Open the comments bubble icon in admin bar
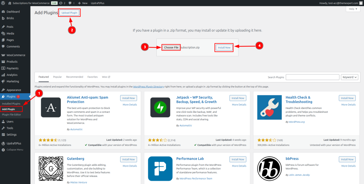Screen dimensions: 364x184 (70, 3)
